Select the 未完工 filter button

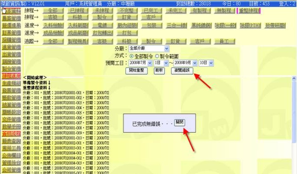pos(175,11)
